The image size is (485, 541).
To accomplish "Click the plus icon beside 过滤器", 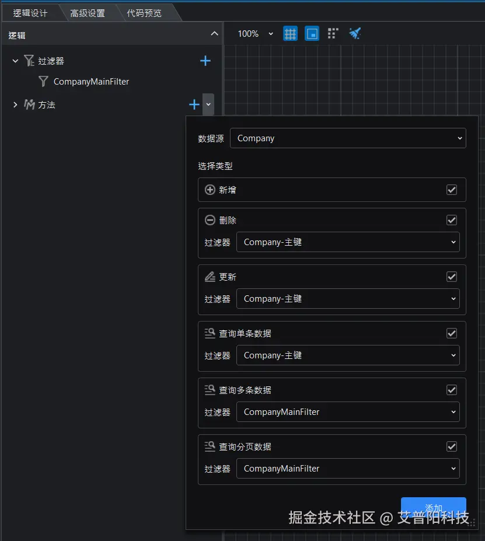I will (205, 60).
